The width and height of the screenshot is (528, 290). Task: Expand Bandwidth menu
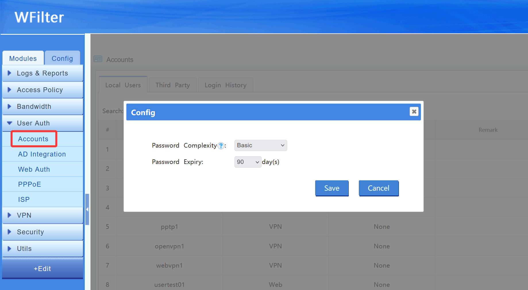coord(43,107)
